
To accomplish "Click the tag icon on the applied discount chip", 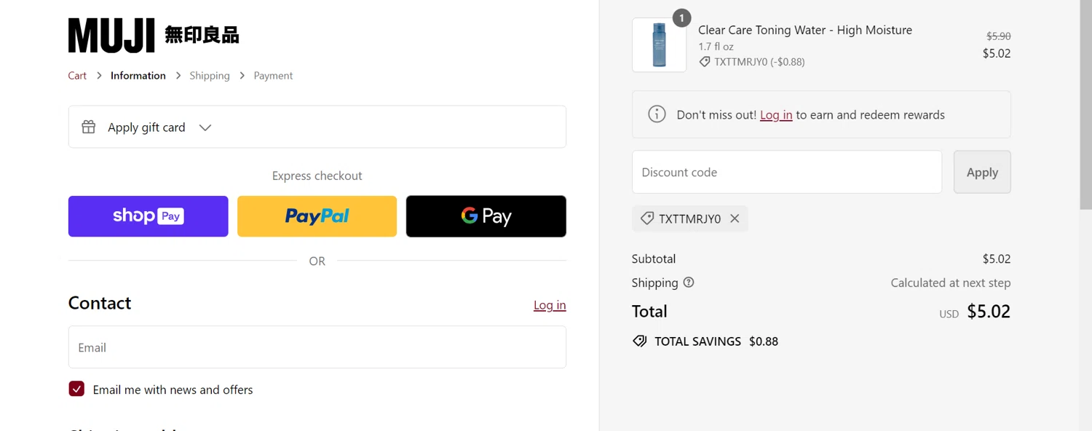I will click(x=646, y=218).
